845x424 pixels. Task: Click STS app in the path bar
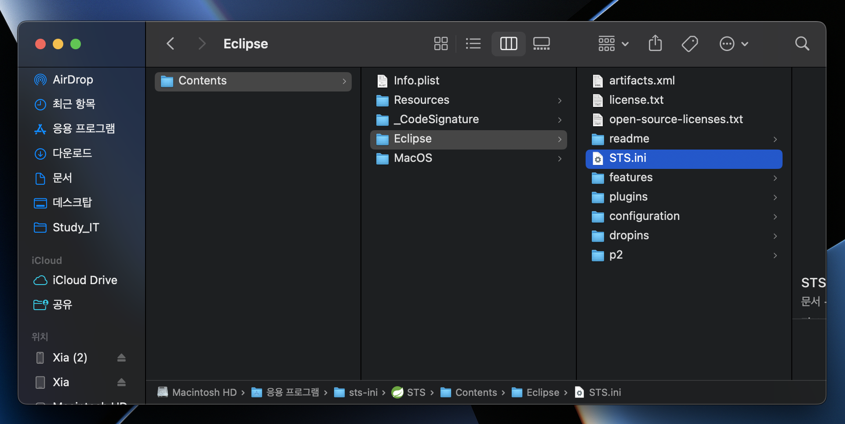click(x=408, y=392)
